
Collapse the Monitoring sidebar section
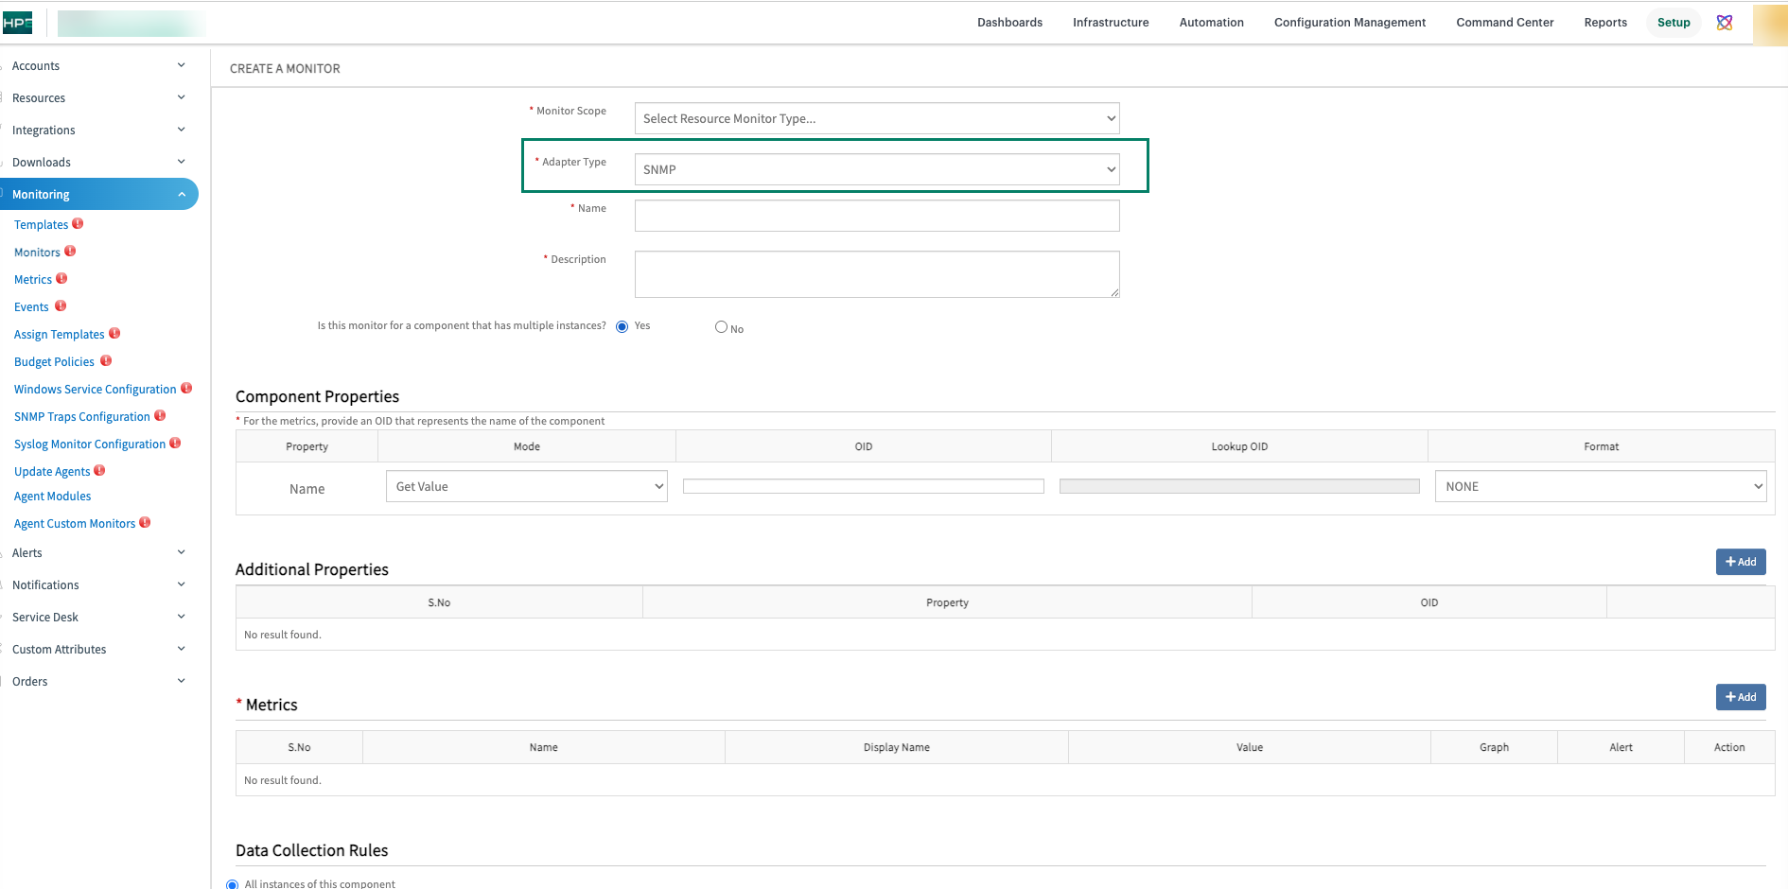coord(182,195)
